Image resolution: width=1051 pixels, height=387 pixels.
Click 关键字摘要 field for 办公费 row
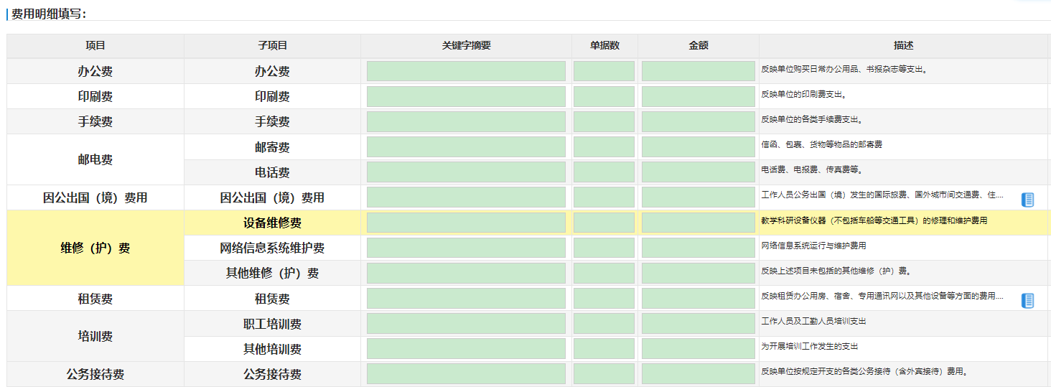click(466, 71)
